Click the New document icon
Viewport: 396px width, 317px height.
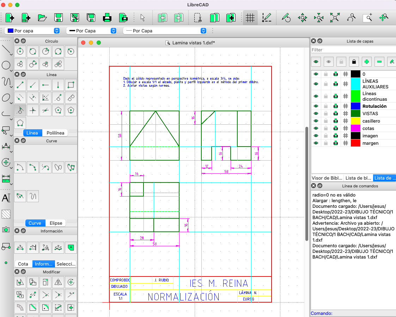point(10,18)
